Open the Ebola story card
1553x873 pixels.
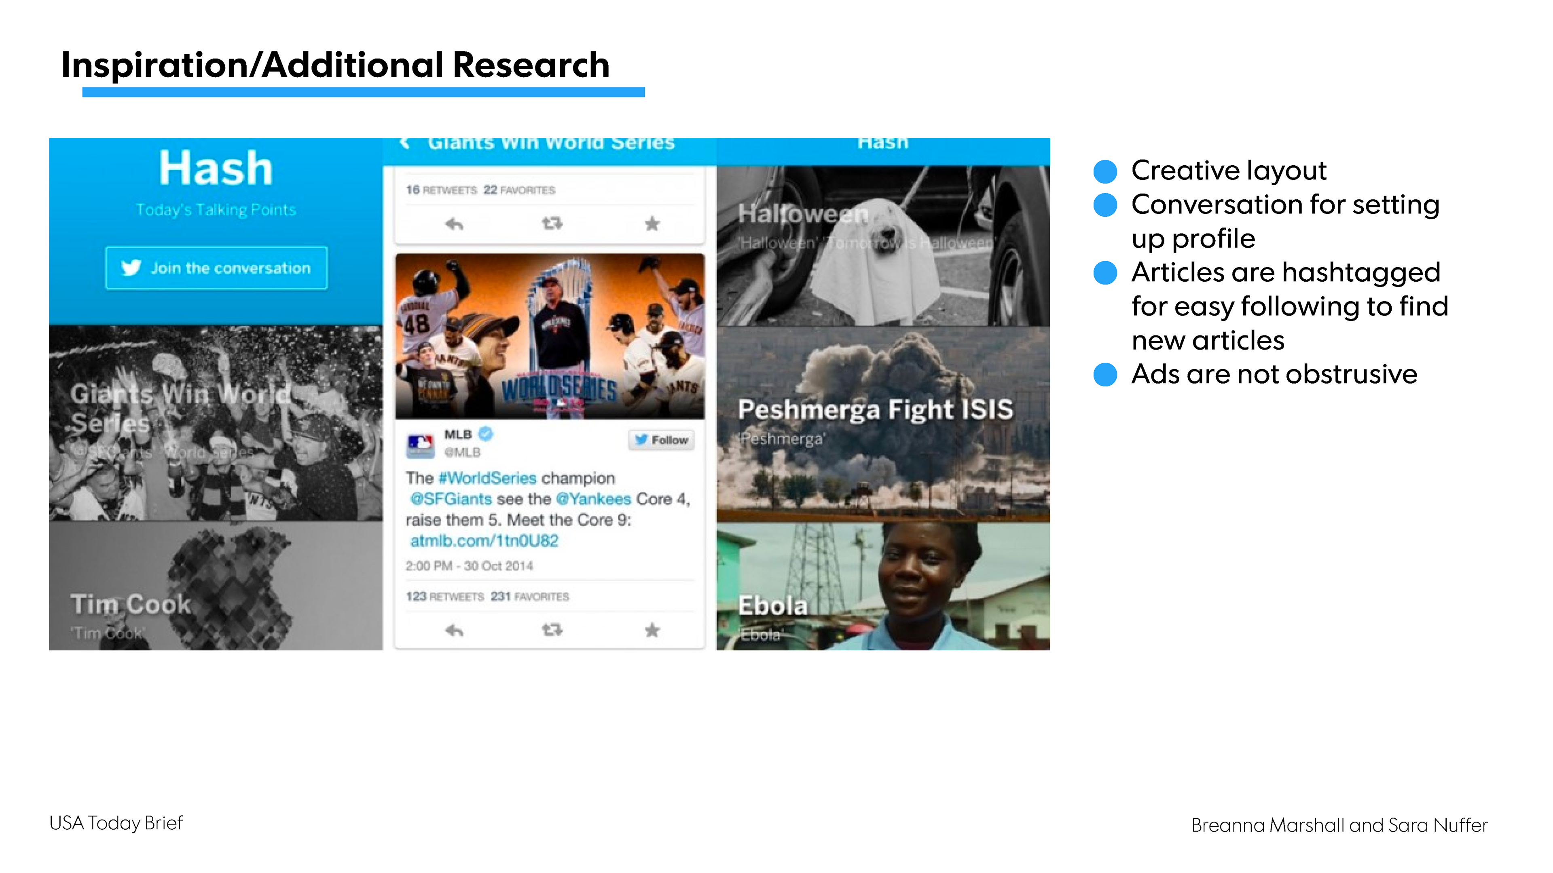883,586
